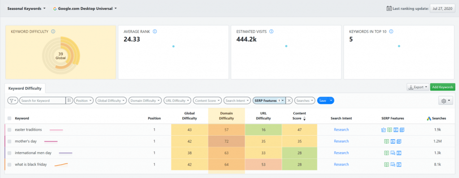Viewport: 459px width, 178px height.
Task: Click the orange trend sparkline for what is black friday
Action: (x=61, y=165)
